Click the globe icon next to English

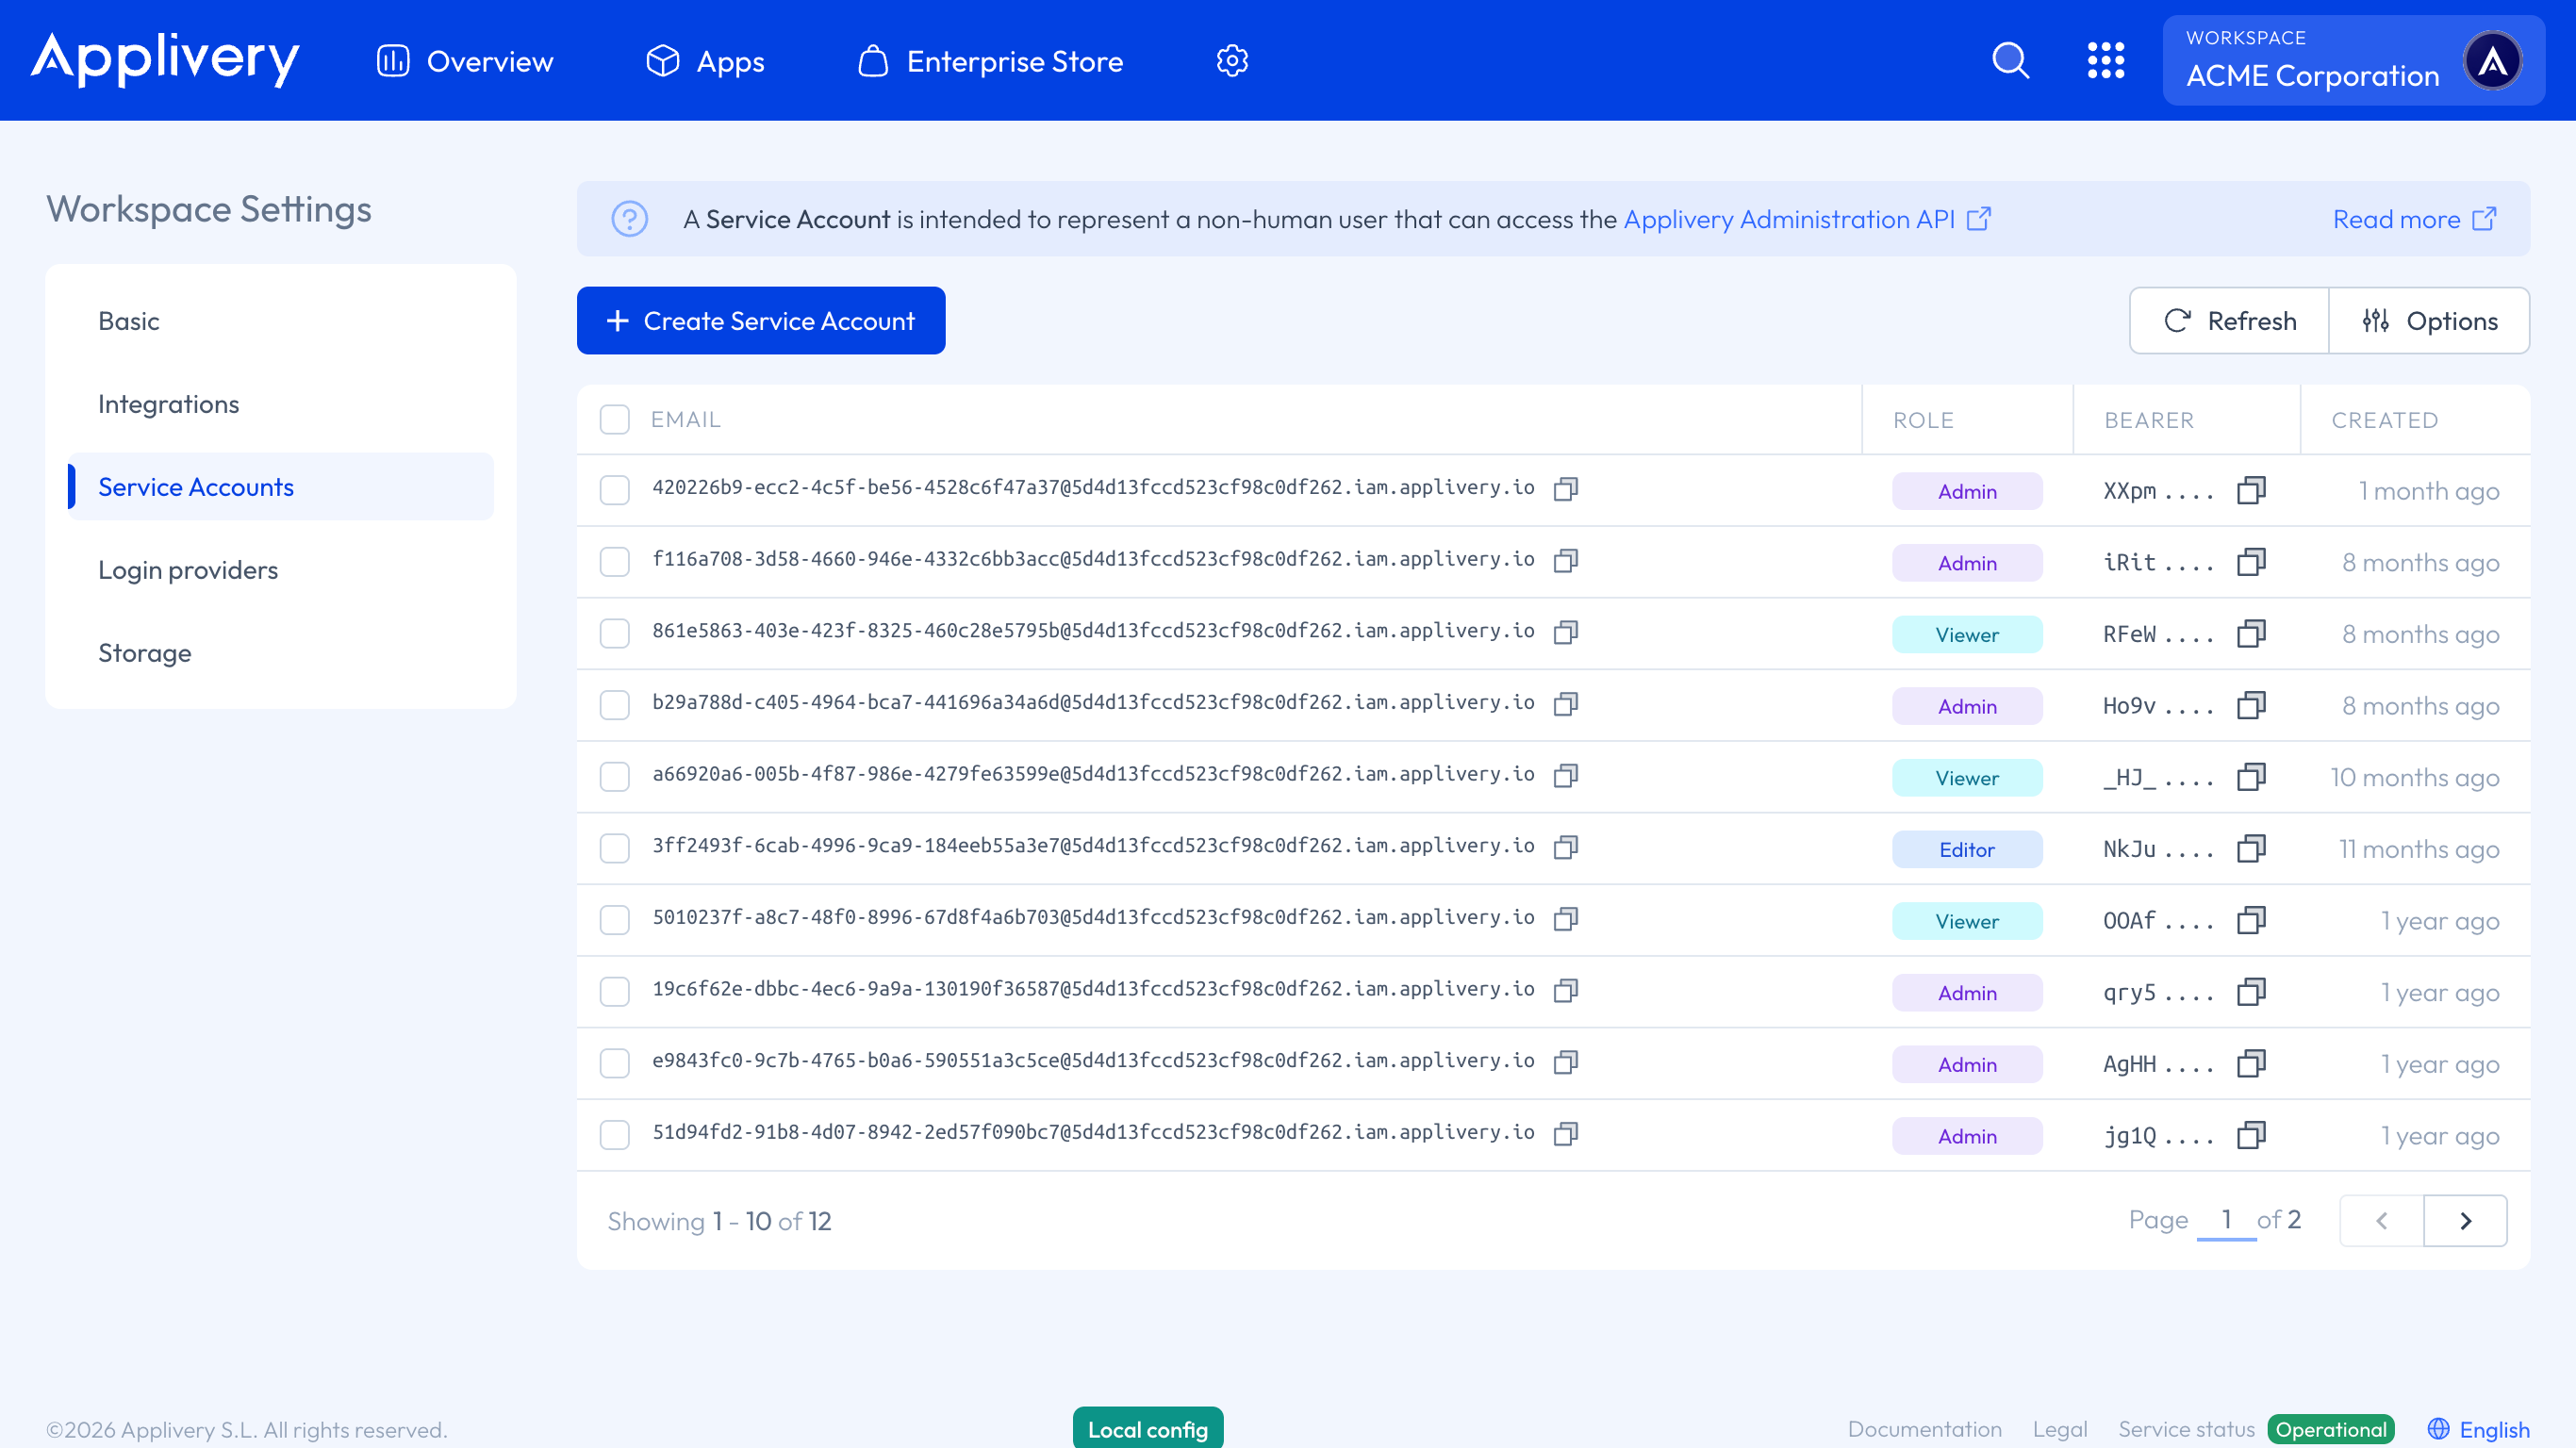click(2437, 1429)
